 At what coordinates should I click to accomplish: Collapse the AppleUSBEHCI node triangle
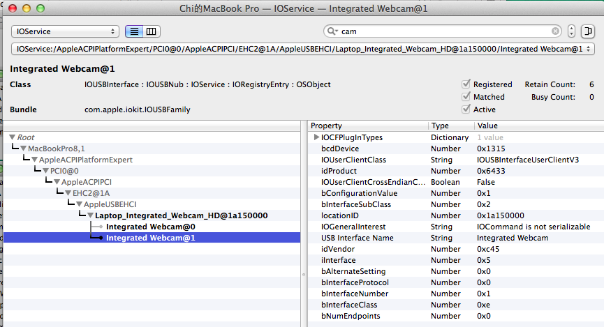coord(79,204)
